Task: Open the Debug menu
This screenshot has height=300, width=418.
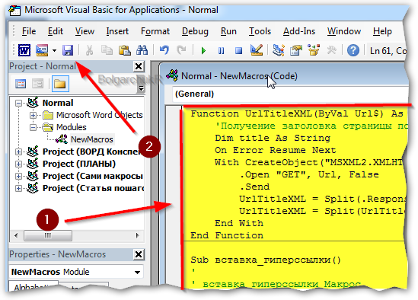Action: (x=195, y=31)
